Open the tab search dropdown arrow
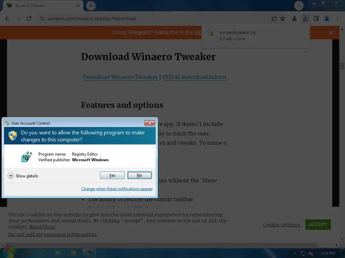The height and width of the screenshot is (258, 345). [x=299, y=6]
